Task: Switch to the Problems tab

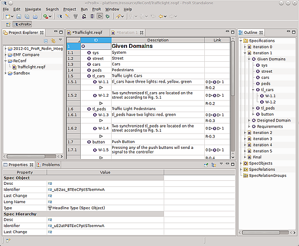Action: [x=48, y=165]
